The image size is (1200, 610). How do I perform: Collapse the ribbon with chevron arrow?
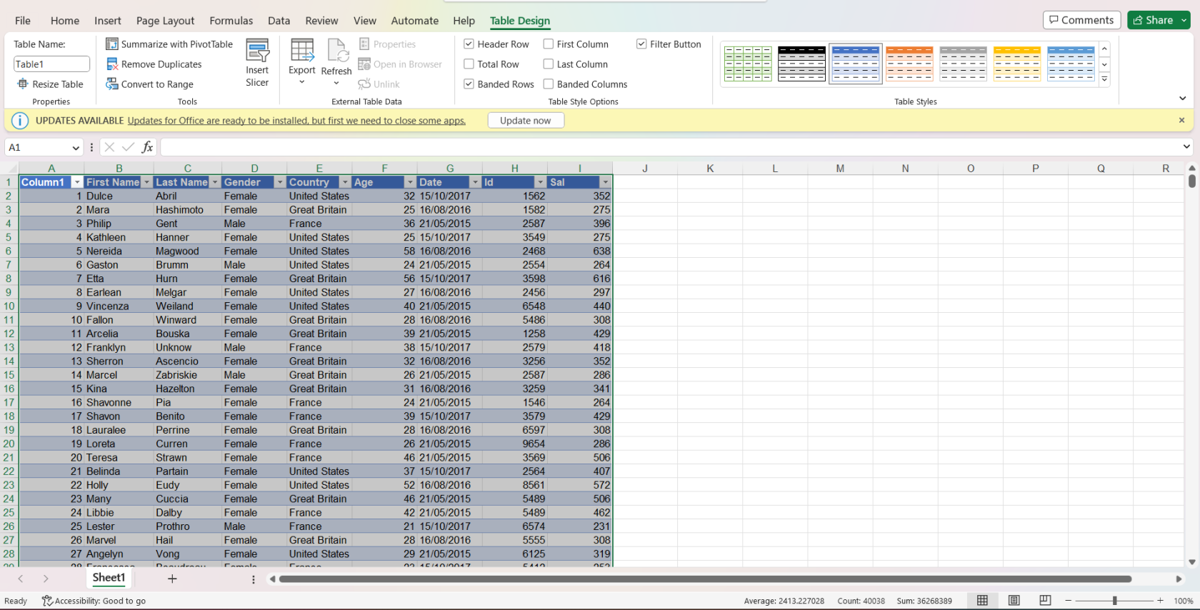[x=1182, y=99]
